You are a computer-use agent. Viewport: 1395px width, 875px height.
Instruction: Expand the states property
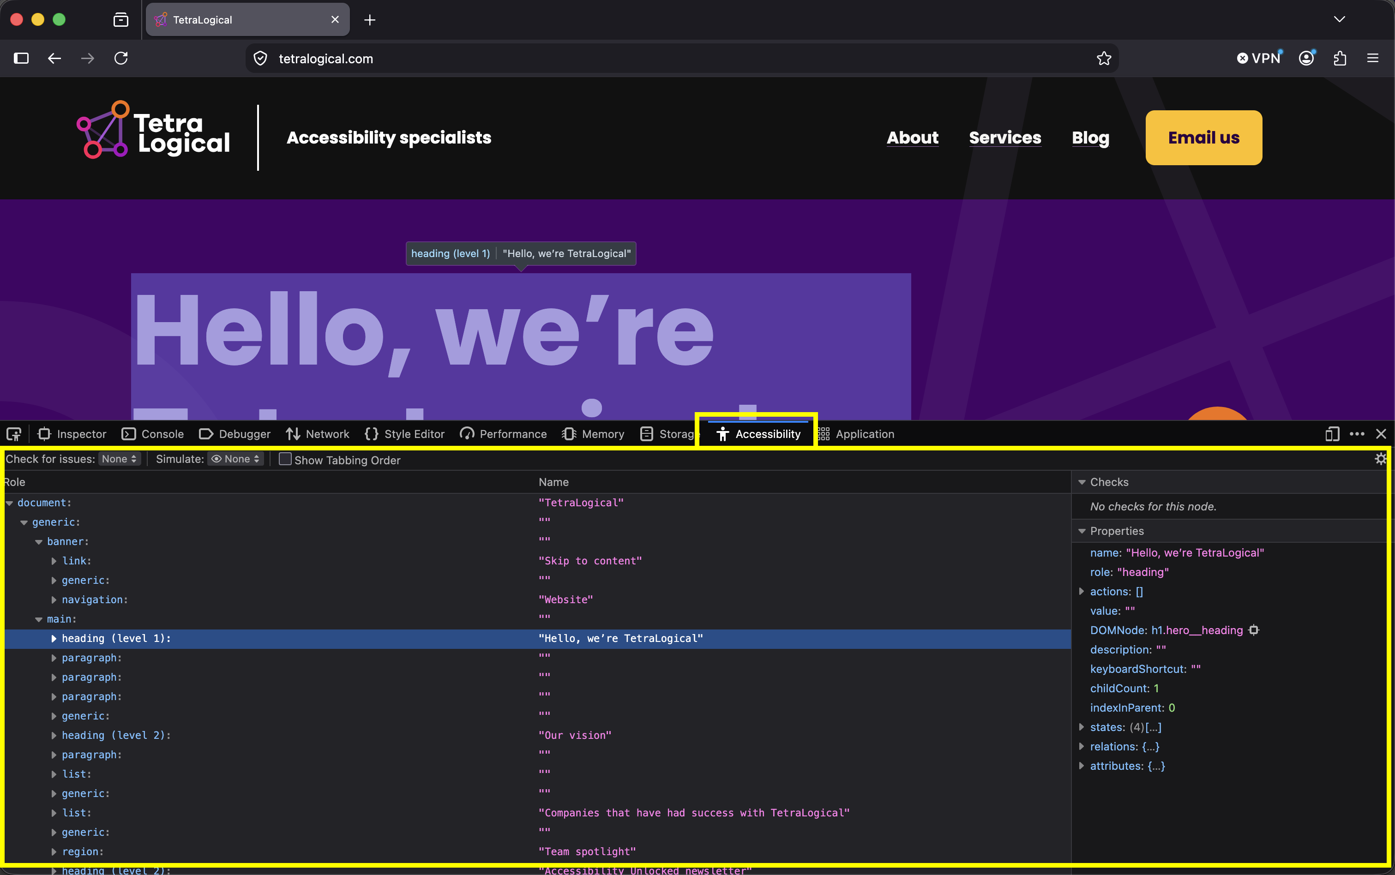(x=1081, y=727)
